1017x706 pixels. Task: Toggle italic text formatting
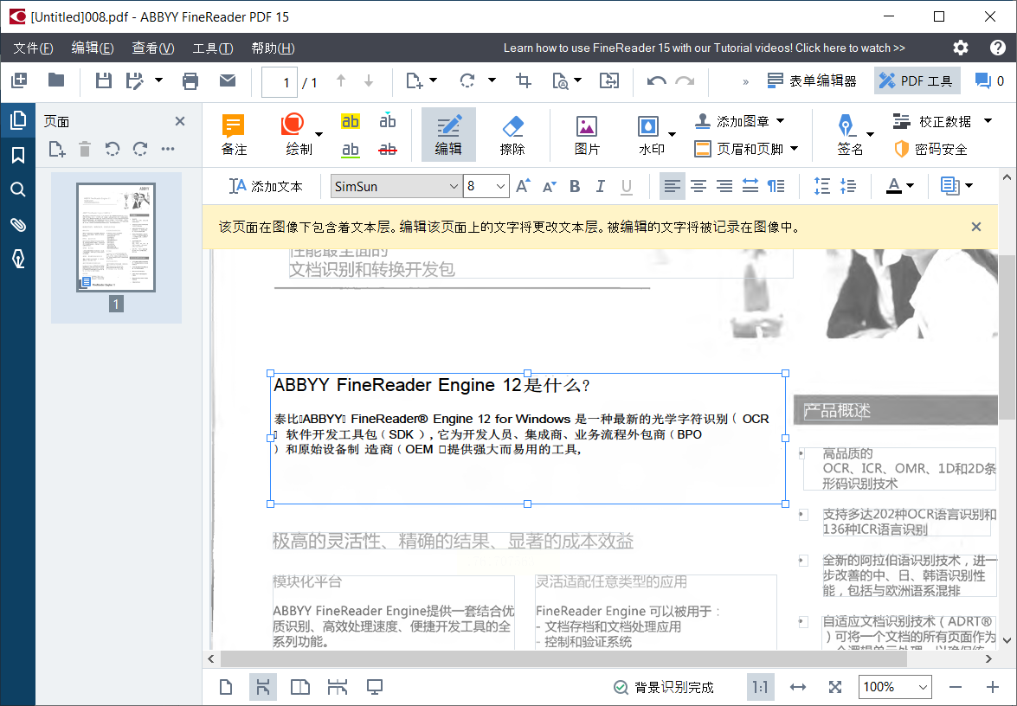[x=600, y=186]
